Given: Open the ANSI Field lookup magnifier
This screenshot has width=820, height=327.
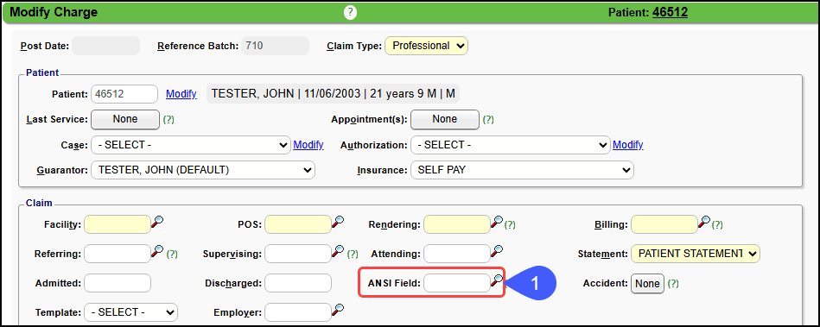Looking at the screenshot, I should pyautogui.click(x=497, y=280).
